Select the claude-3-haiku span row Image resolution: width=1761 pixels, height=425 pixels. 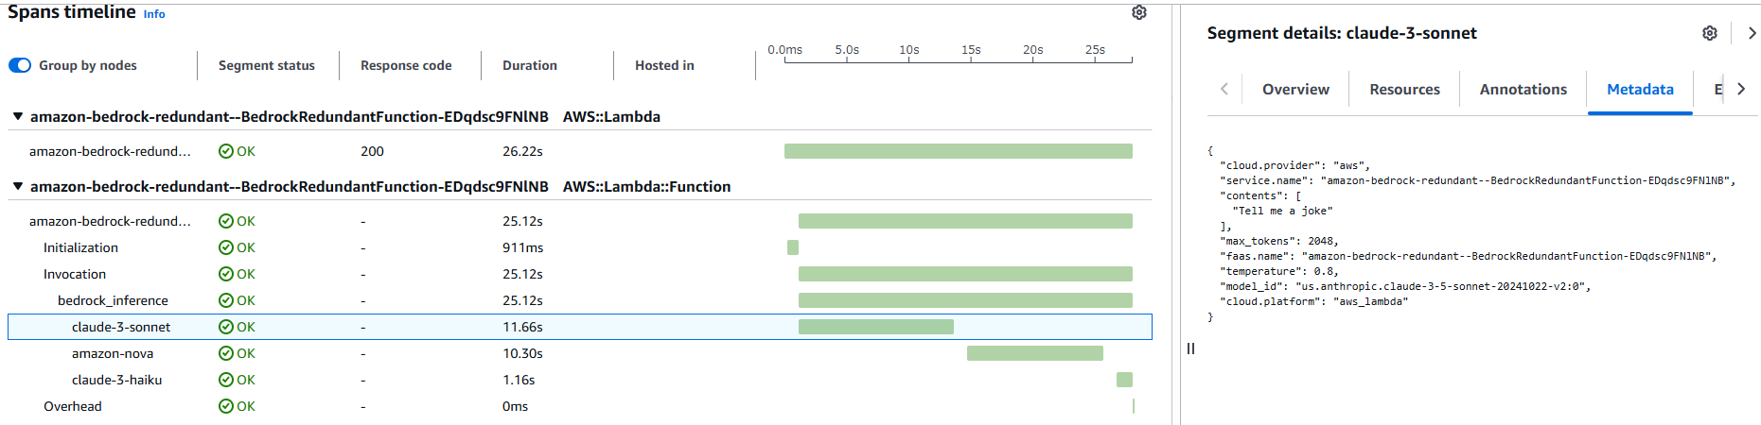click(x=116, y=380)
